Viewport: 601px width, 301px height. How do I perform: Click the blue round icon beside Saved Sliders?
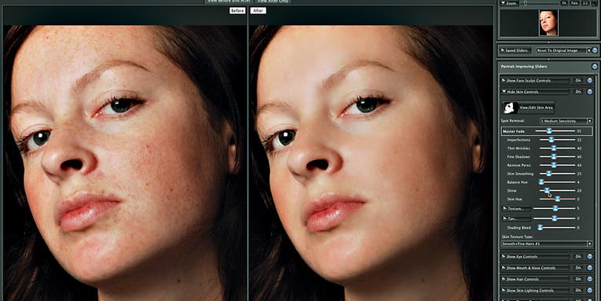pos(595,50)
